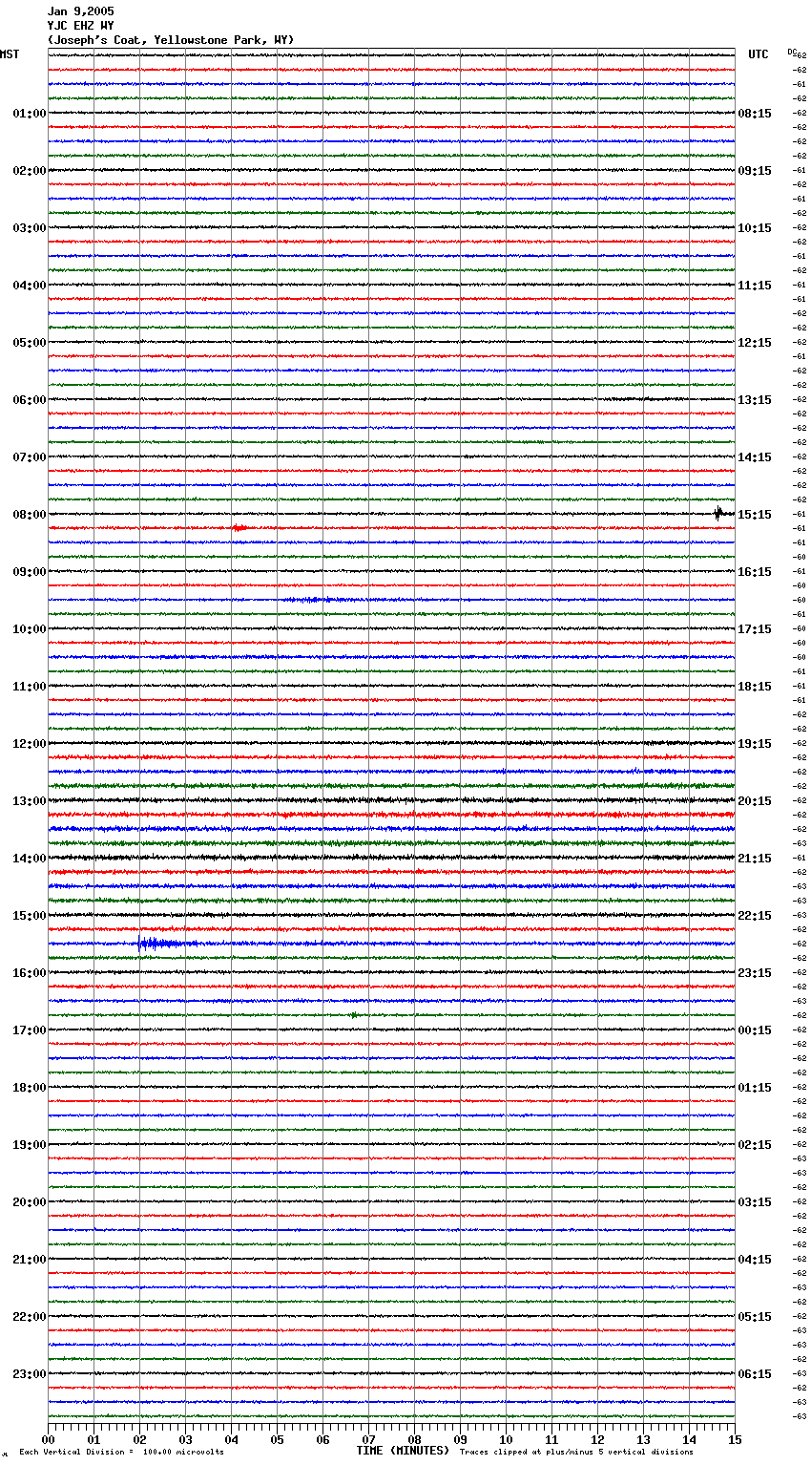Click the '15:00' MST time label
The height and width of the screenshot is (1465, 811).
click(30, 916)
